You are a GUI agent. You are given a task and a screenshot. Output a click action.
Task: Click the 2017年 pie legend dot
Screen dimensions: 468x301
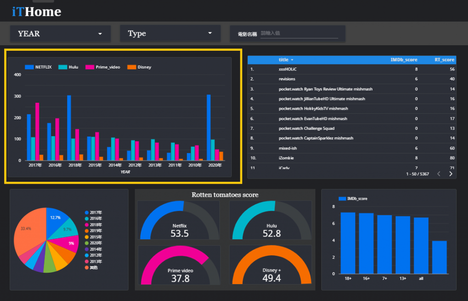click(86, 212)
